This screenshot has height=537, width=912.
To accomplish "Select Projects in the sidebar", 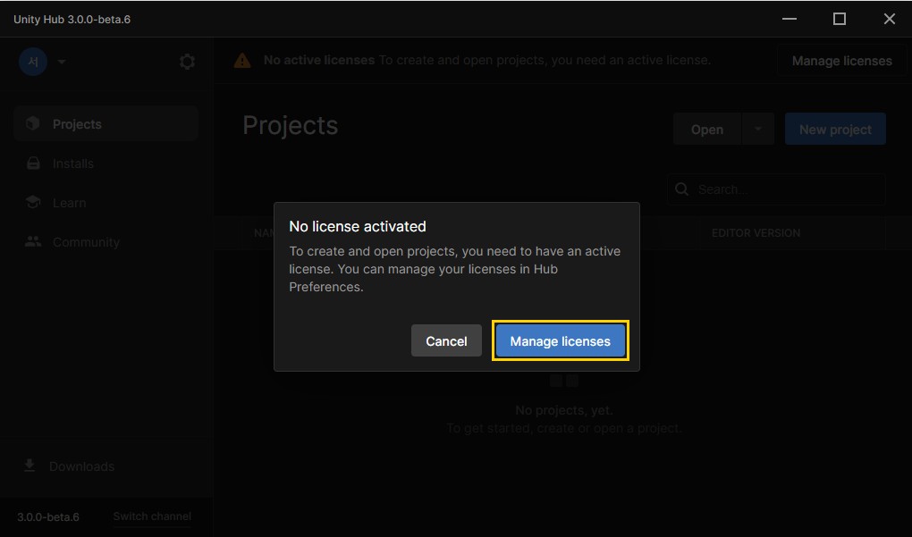I will coord(106,124).
